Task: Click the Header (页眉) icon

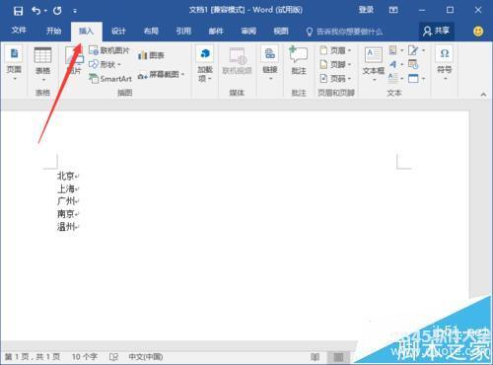Action: click(x=323, y=50)
